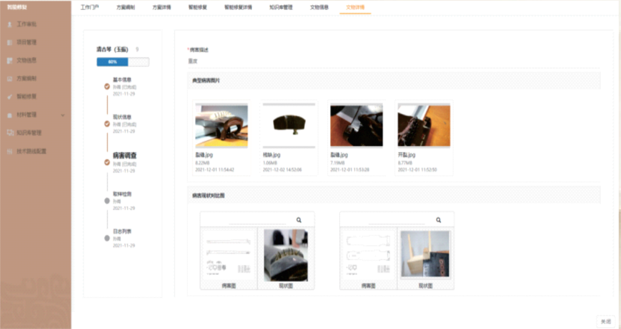621x329 pixels.
Task: Click the gray step dot beside 日志列表
Action: [x=107, y=238]
